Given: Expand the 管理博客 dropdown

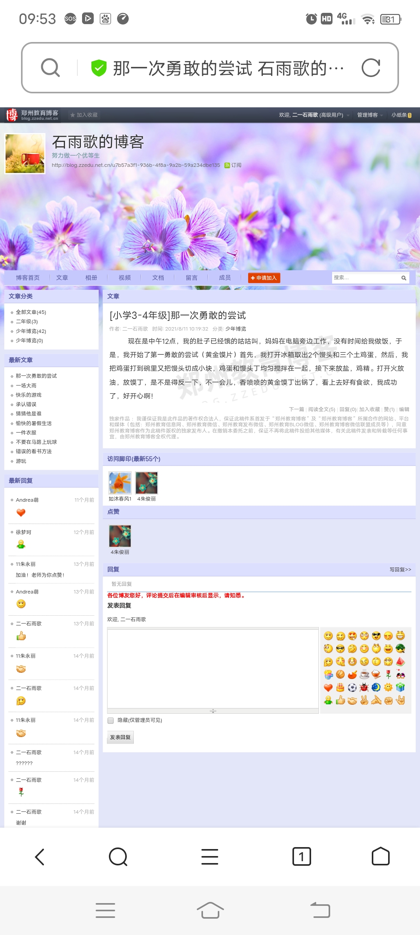Looking at the screenshot, I should coord(370,115).
